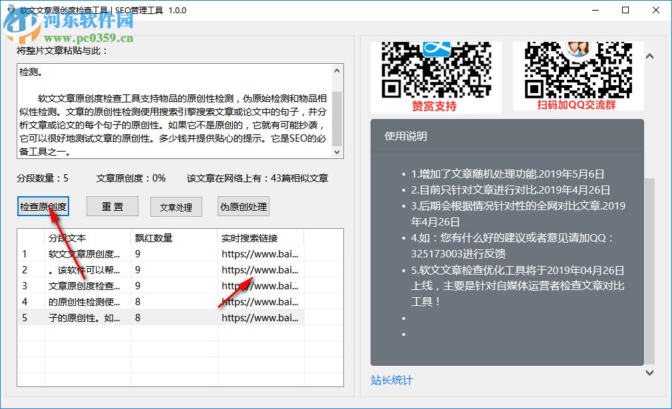672x409 pixels.
Task: Select row 5 text 子的原创性。如...
Action: (x=84, y=318)
